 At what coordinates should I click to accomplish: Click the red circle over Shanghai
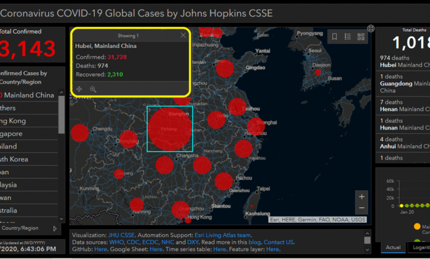256,126
